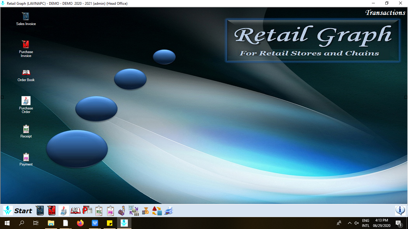Click the calculator with money bag toolbar icon
The height and width of the screenshot is (229, 408).
tap(145, 211)
